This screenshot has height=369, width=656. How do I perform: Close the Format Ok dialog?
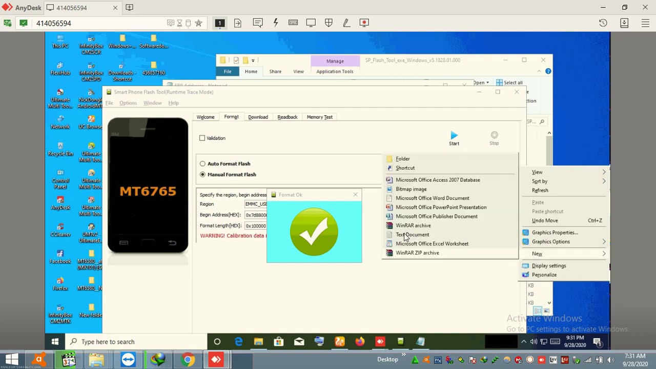(x=356, y=195)
